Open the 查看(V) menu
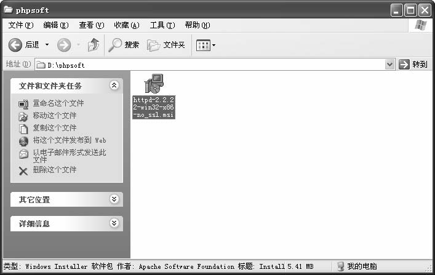Viewport: 435px width, 275px height. coord(91,25)
